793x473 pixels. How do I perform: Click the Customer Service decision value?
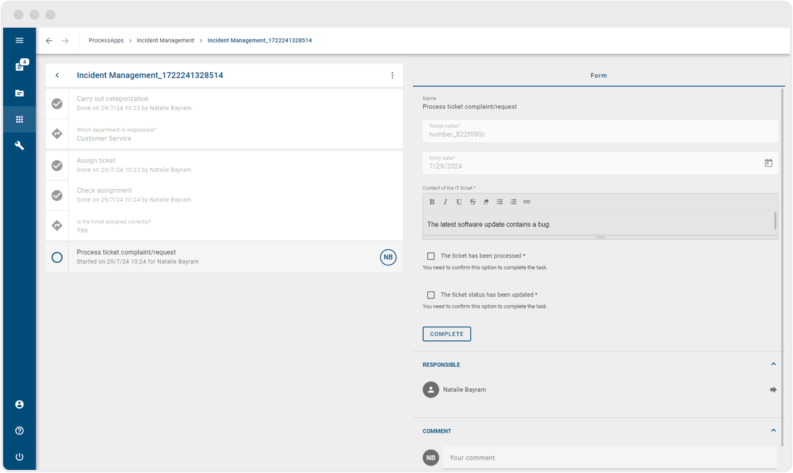104,139
